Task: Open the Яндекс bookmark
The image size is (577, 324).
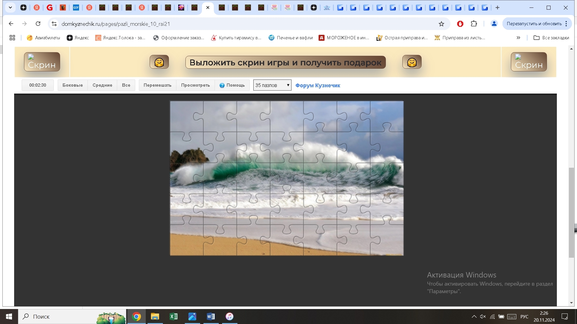Action: (78, 38)
